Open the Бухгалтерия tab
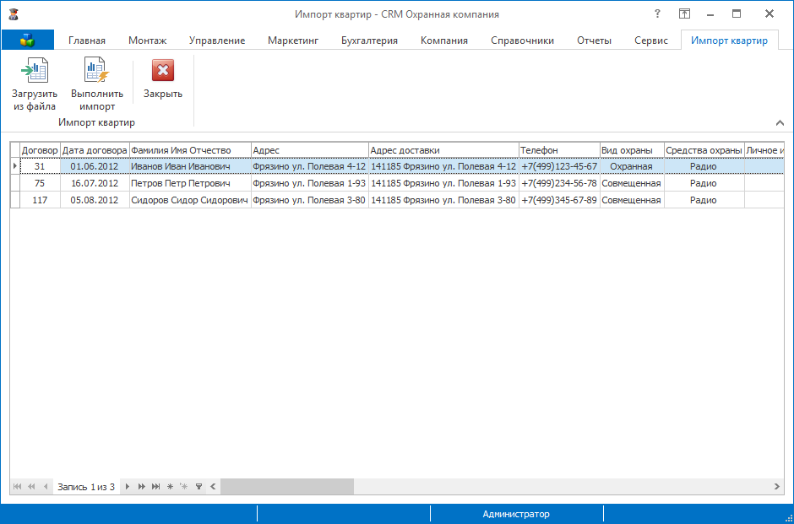Screen dimensions: 794x524 pos(369,41)
